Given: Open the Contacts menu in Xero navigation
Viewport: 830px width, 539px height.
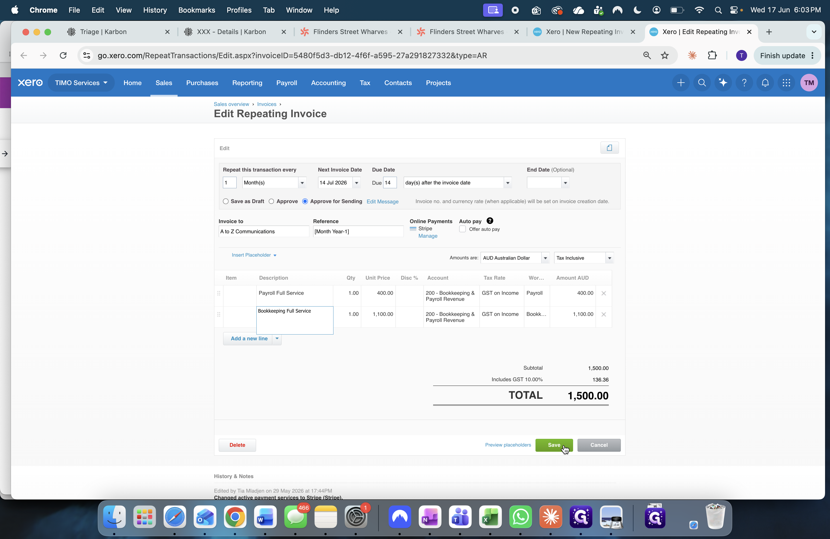Looking at the screenshot, I should [x=398, y=83].
